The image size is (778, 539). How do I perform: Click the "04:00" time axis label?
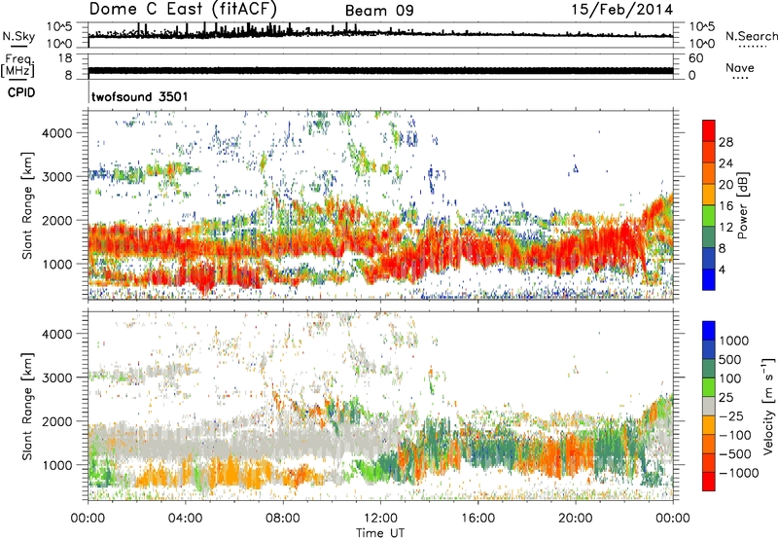pos(186,519)
